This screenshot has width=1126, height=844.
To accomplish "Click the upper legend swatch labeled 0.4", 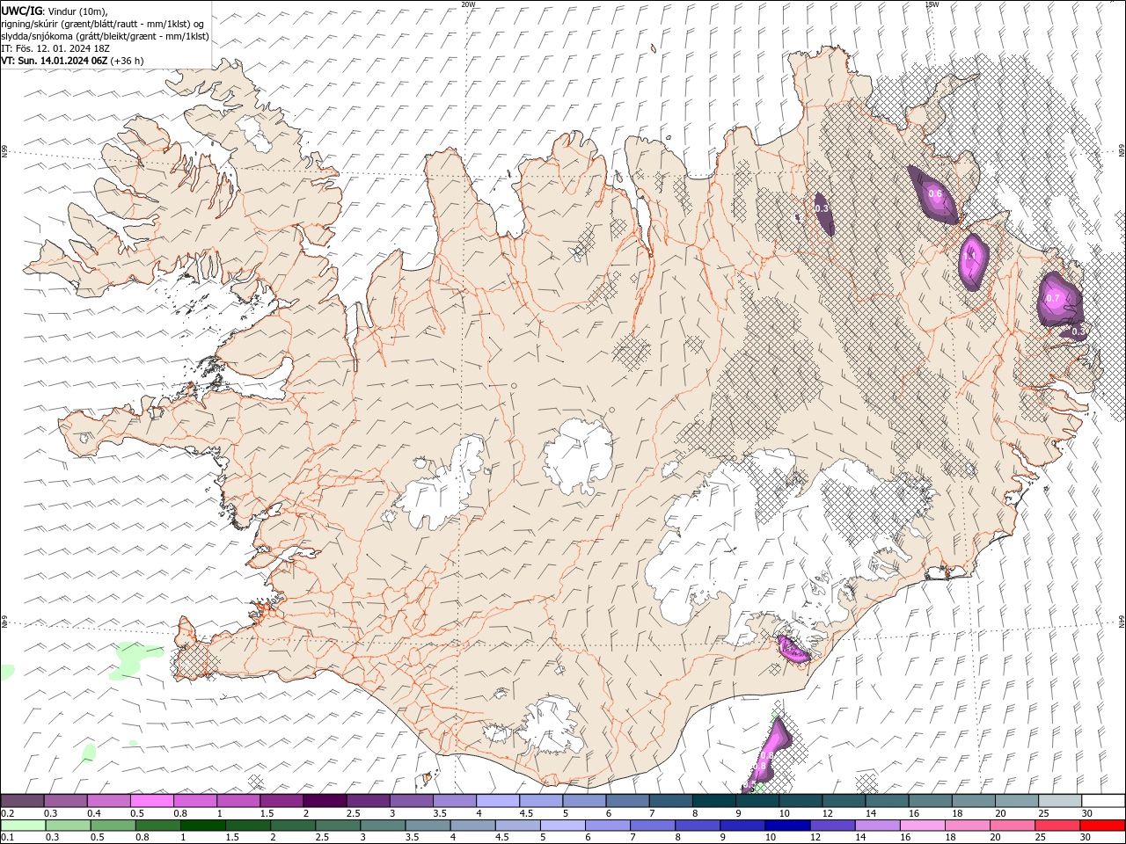I will [x=108, y=801].
